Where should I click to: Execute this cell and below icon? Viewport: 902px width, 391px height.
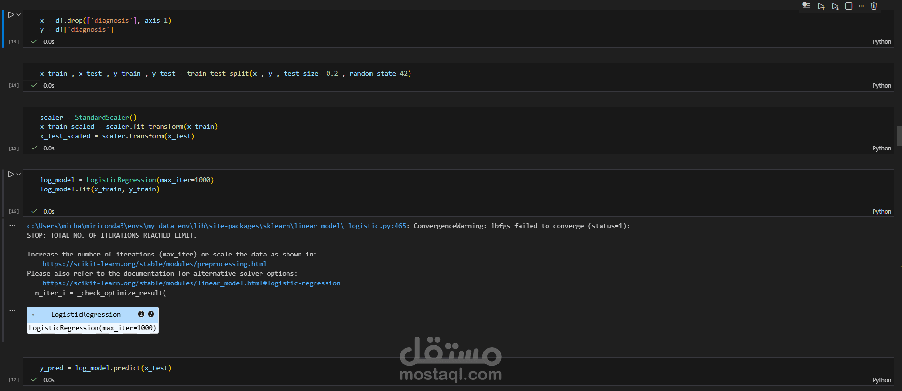[x=835, y=6]
